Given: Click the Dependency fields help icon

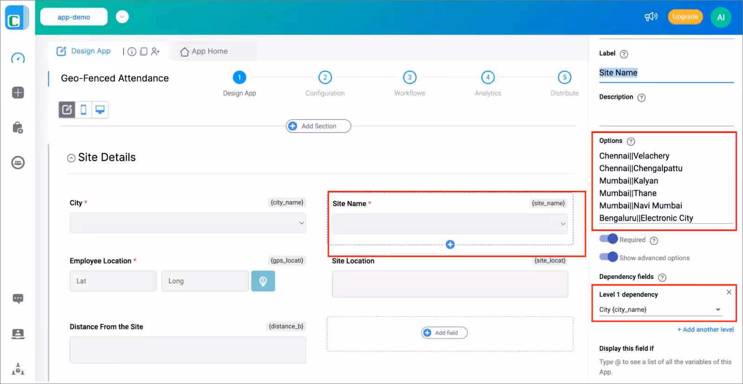Looking at the screenshot, I should point(662,277).
